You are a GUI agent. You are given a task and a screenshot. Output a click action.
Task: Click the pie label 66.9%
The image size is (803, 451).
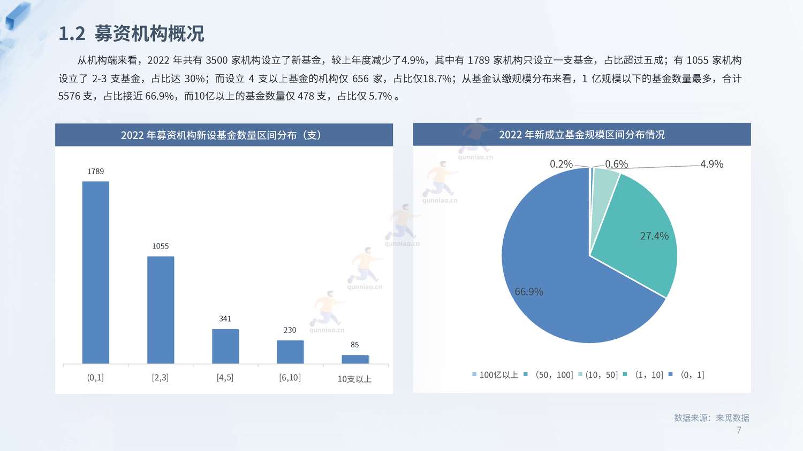pyautogui.click(x=529, y=292)
